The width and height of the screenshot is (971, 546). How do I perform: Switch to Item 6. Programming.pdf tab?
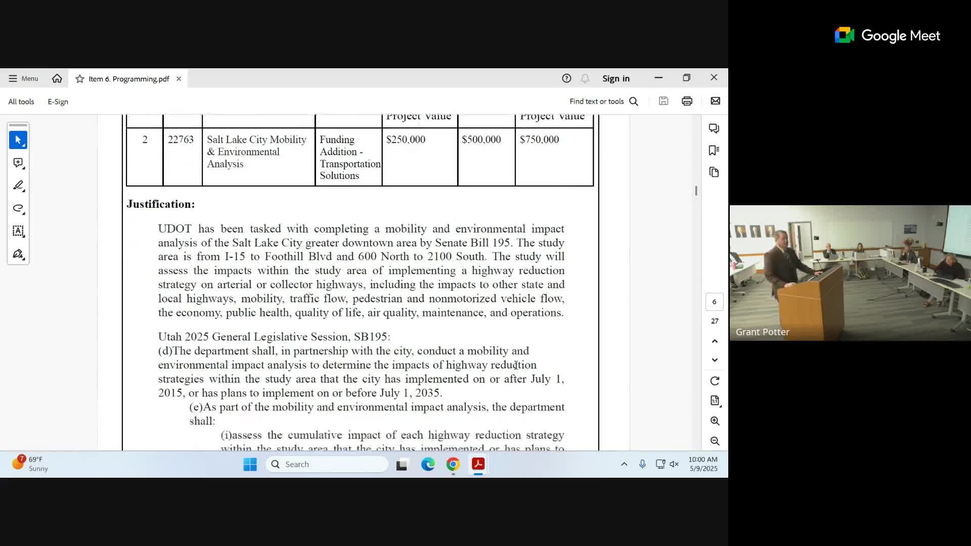pos(128,79)
